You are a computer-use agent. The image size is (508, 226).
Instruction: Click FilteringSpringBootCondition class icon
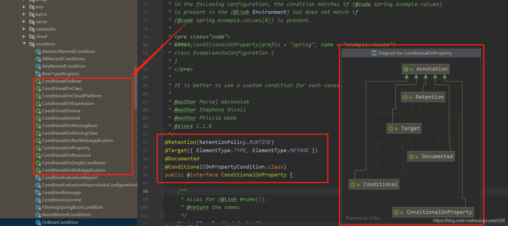(38, 207)
